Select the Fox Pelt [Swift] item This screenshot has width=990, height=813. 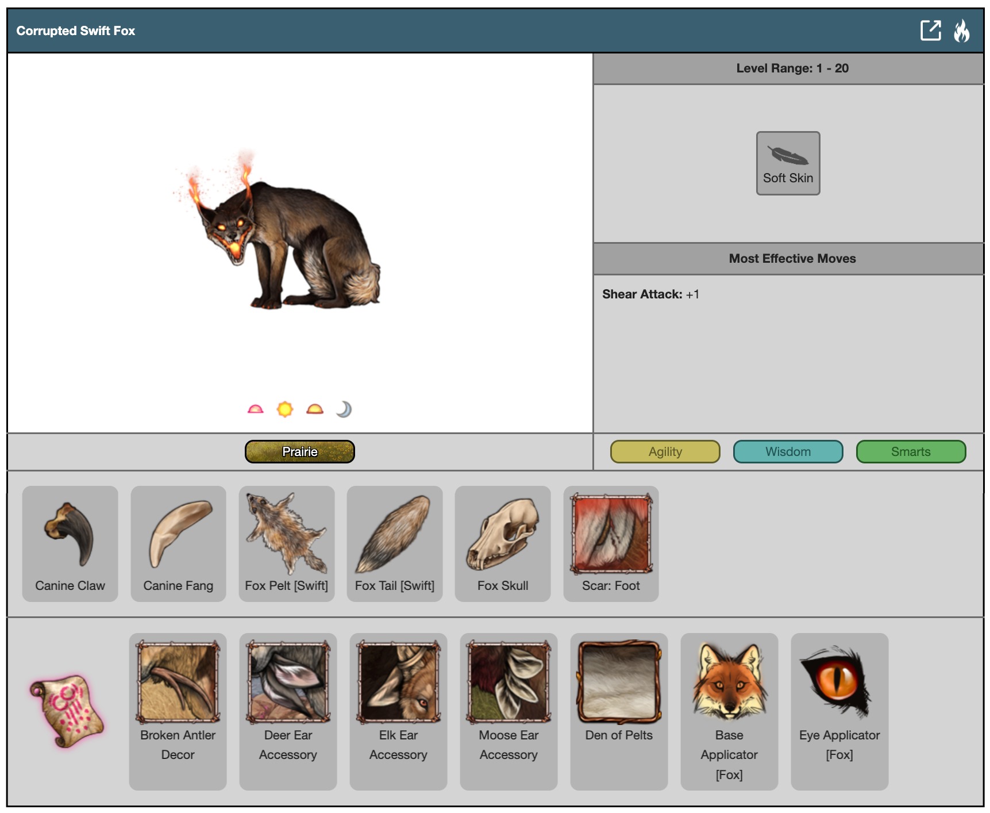click(x=286, y=543)
